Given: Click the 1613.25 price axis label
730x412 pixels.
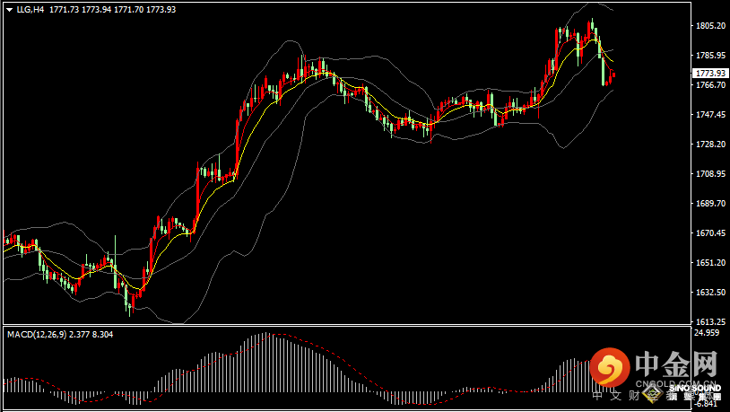Looking at the screenshot, I should click(710, 321).
